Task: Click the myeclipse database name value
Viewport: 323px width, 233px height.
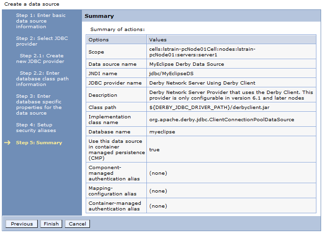Action: [162, 132]
